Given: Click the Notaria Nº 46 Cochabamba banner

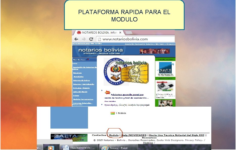Looking at the screenshot, I should [165, 69].
